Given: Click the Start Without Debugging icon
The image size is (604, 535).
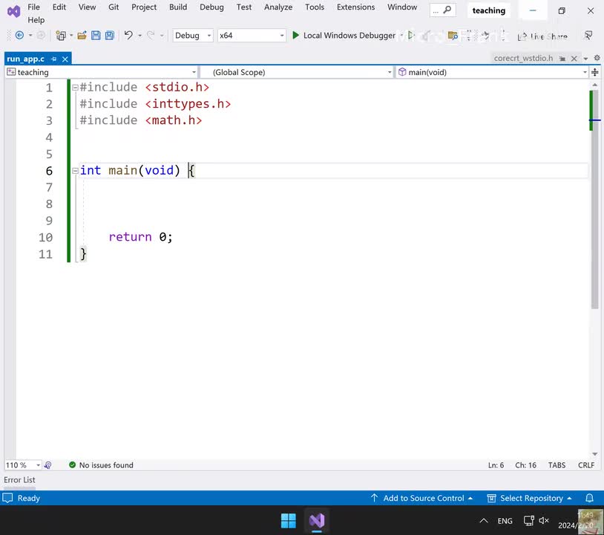Looking at the screenshot, I should click(412, 36).
